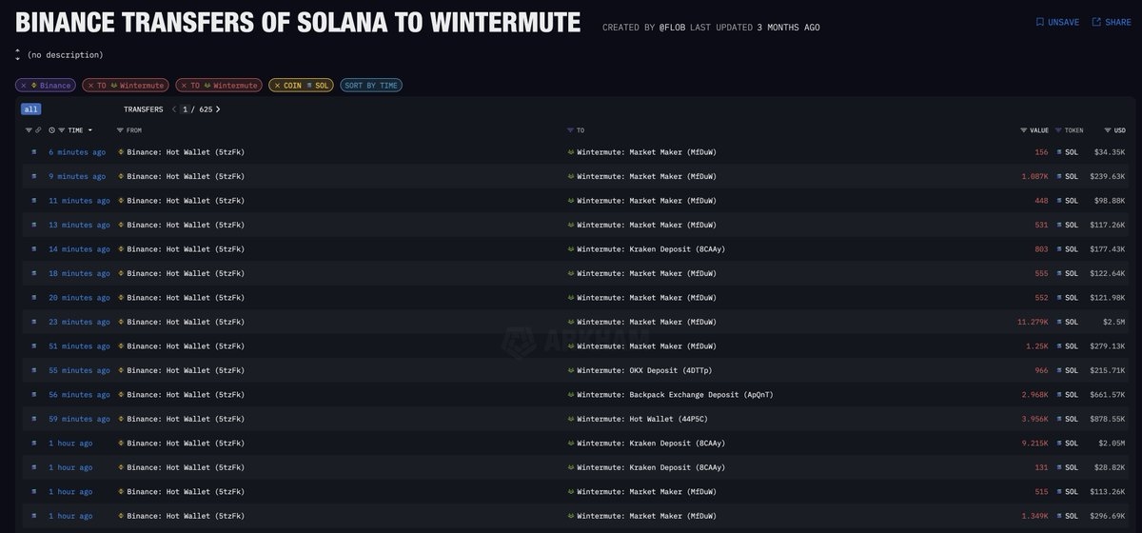Remove the COIN SOL filter chip
1142x533 pixels.
click(276, 86)
